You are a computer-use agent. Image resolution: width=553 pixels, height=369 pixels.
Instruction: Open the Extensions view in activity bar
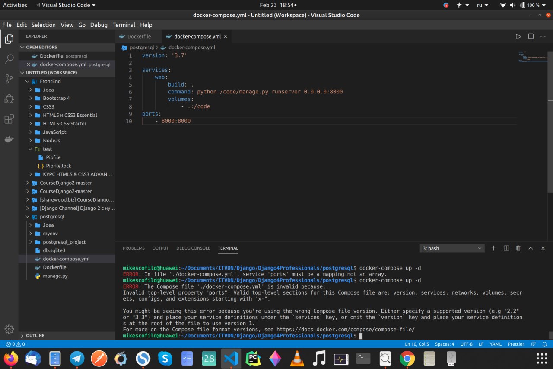(x=9, y=119)
